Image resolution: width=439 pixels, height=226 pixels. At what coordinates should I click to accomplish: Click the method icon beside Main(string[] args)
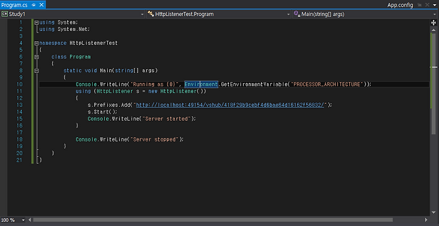(297, 14)
